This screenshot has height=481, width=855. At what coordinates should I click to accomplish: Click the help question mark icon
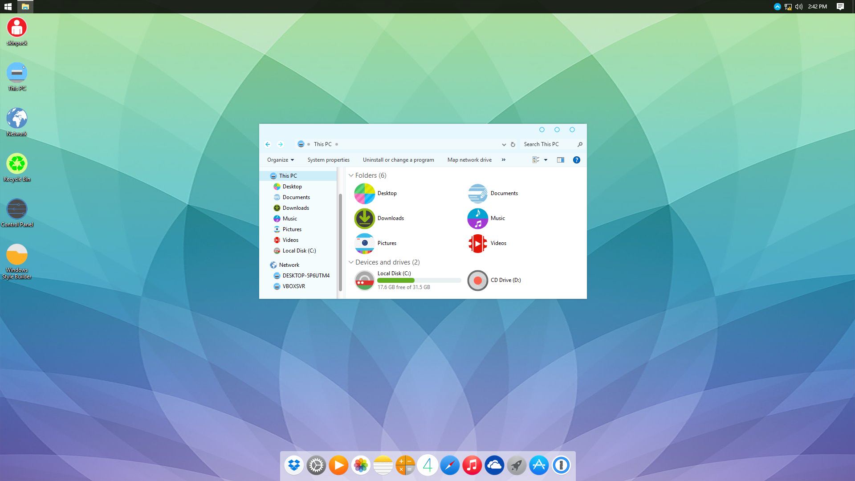click(576, 160)
